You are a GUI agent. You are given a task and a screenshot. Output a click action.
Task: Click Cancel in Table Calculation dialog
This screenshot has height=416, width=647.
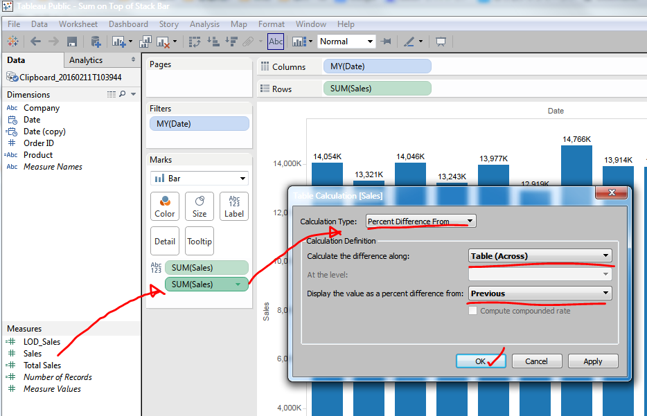536,361
